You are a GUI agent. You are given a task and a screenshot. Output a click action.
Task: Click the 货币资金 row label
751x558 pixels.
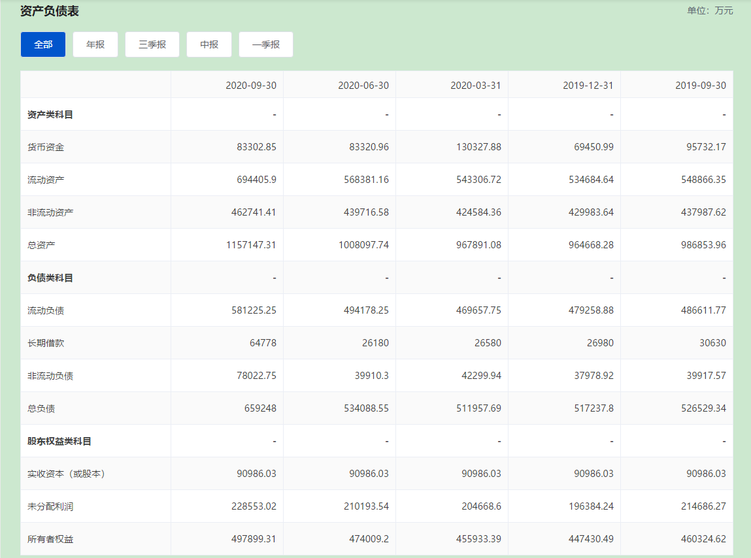46,147
